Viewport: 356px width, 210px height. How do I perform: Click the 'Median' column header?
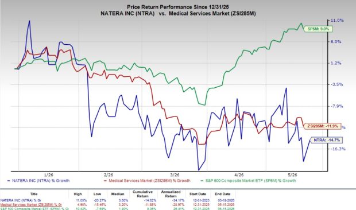coord(118,194)
